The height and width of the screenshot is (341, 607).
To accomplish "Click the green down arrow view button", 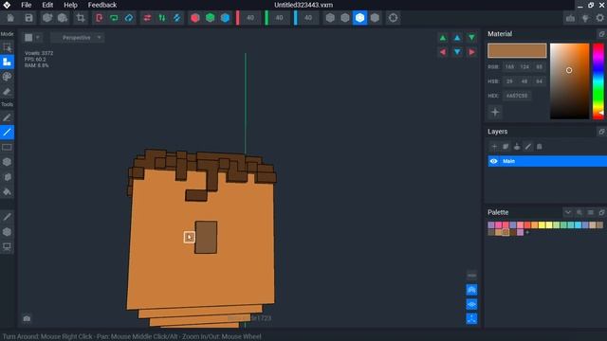I will [x=471, y=38].
